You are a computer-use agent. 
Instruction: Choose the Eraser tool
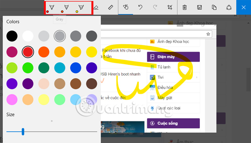point(96,7)
